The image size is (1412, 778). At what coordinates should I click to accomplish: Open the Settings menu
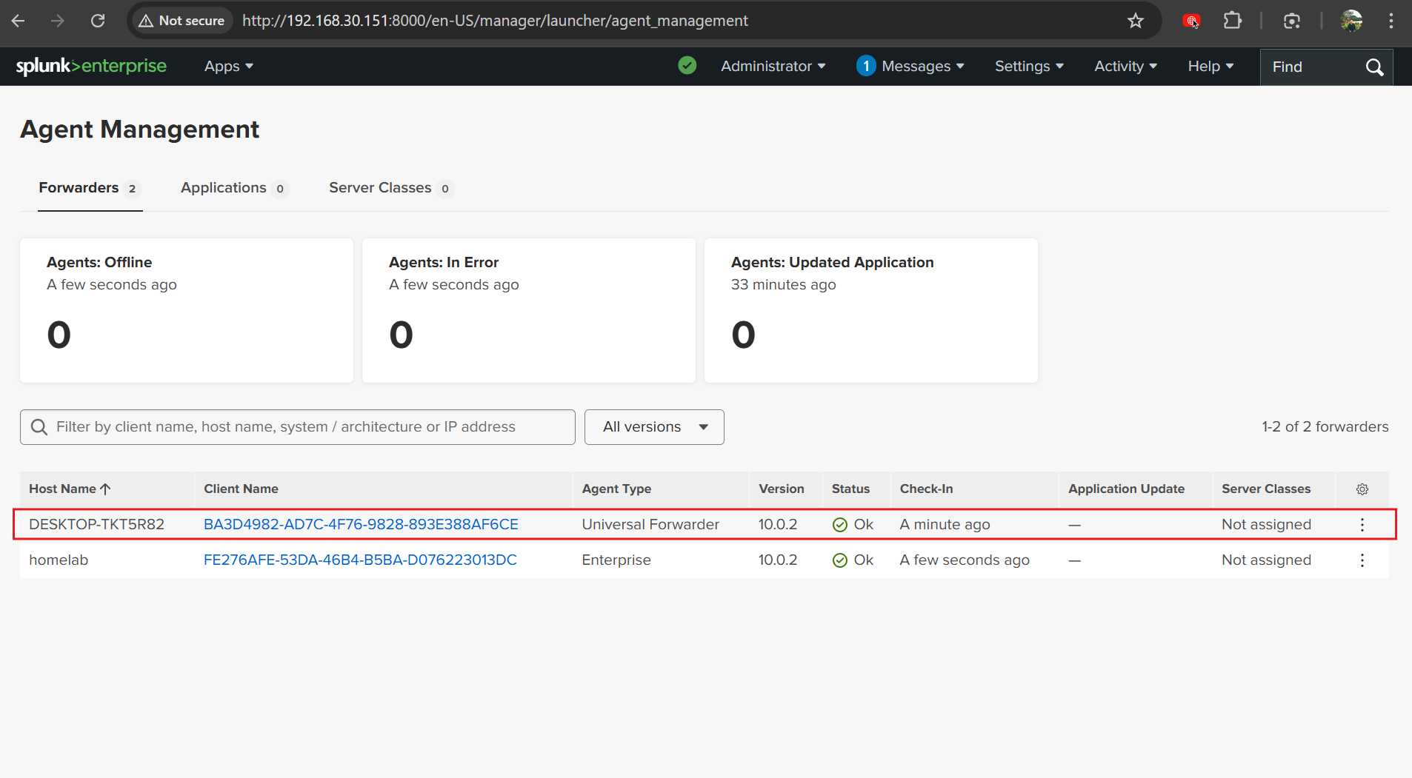click(x=1028, y=67)
